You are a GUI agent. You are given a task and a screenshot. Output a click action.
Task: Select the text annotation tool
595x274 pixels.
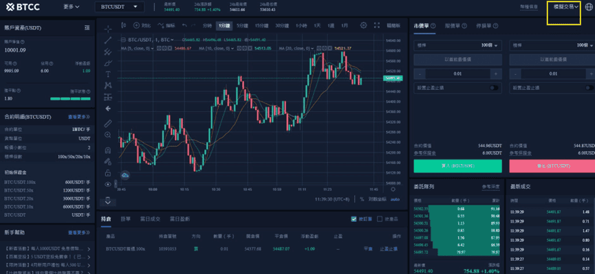tap(108, 74)
